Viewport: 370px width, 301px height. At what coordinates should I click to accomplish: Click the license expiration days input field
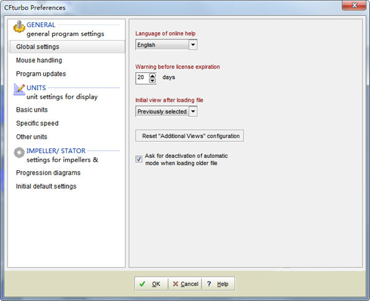[142, 78]
